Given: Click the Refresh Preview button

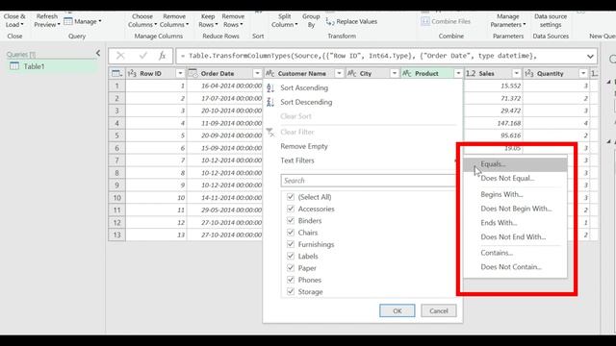Looking at the screenshot, I should coord(47,20).
